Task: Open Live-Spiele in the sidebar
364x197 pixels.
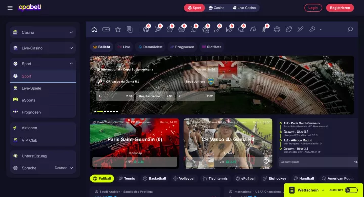Action: (x=43, y=88)
